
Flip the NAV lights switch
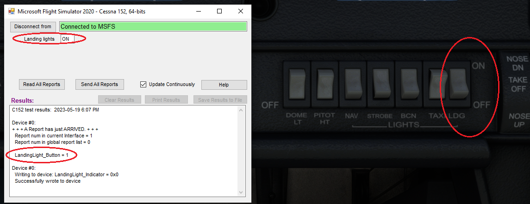[x=353, y=85]
